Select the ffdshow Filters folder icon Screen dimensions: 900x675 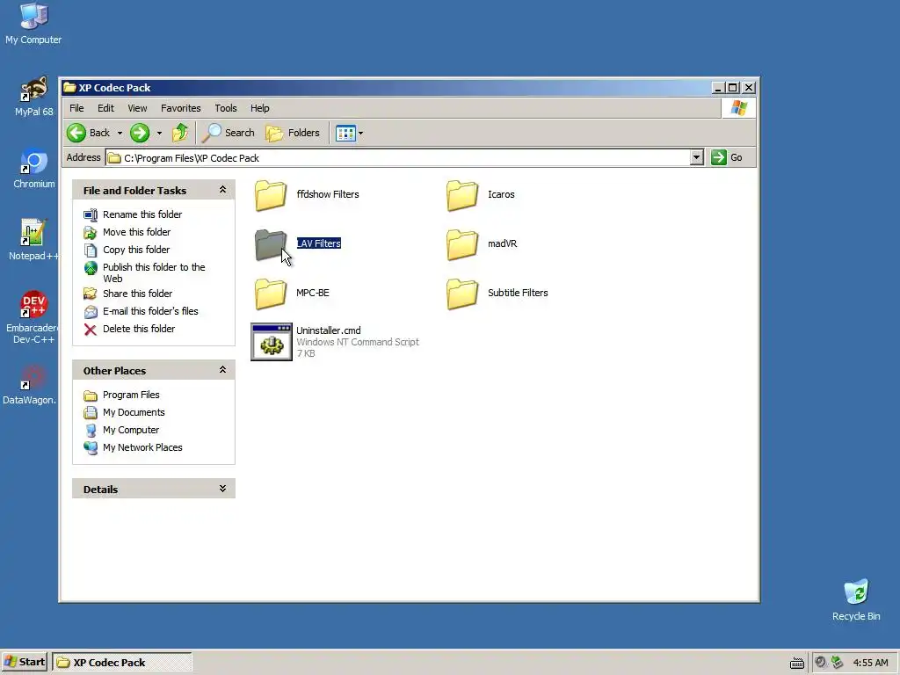pos(271,195)
